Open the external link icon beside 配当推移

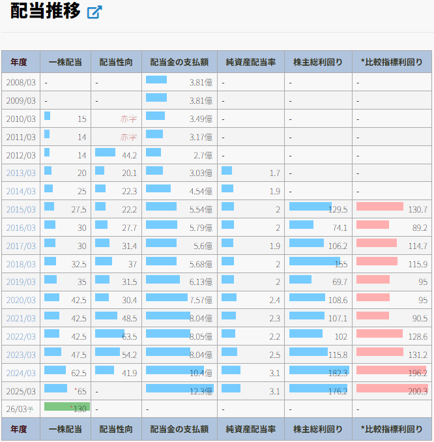(x=94, y=12)
